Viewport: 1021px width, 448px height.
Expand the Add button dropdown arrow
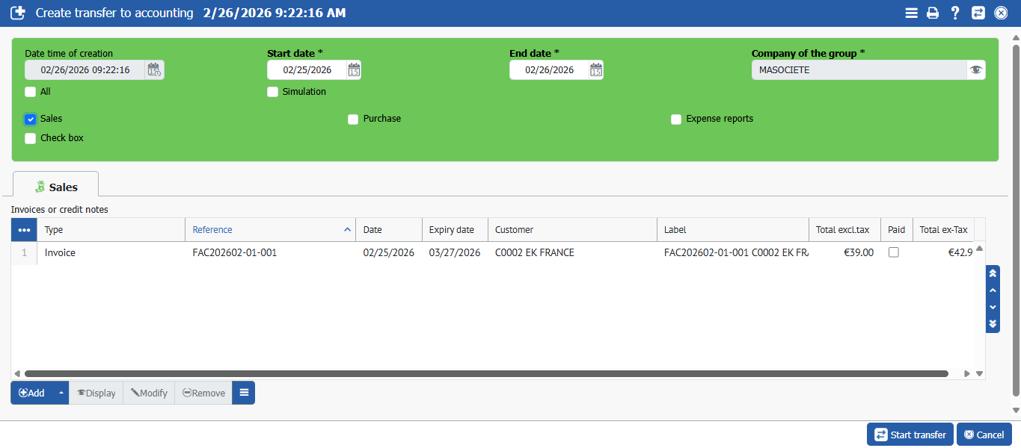[x=61, y=393]
